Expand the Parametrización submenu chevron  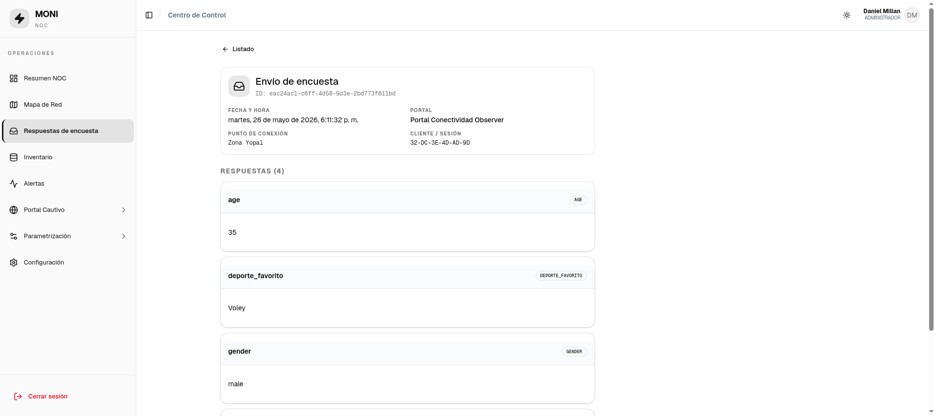pyautogui.click(x=124, y=236)
